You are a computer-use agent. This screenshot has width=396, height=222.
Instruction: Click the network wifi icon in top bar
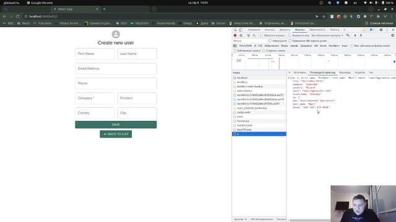point(365,2)
